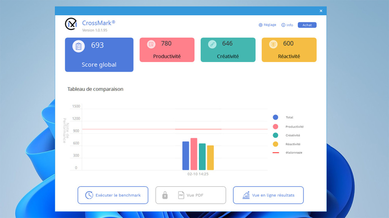The height and width of the screenshot is (218, 389).
Task: Click the pink Productivité legend swatch
Action: pyautogui.click(x=275, y=126)
